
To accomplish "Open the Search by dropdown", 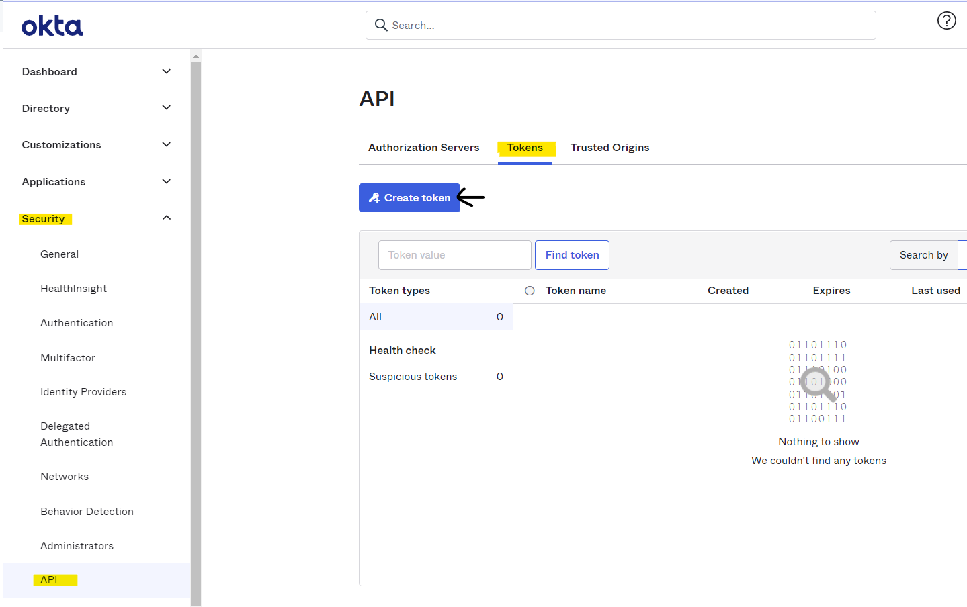I will point(923,254).
